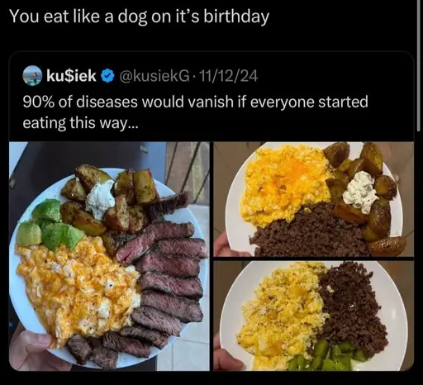The image size is (423, 385).
Task: Click the 'You eat like a dog' reply text
Action: click(x=139, y=17)
